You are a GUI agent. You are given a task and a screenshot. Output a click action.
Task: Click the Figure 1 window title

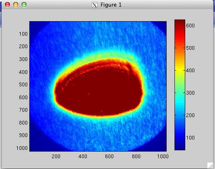pos(111,5)
